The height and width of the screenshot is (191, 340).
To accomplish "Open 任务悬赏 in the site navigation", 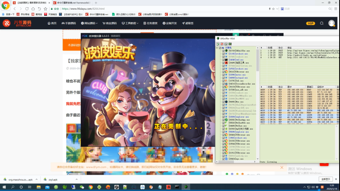I will click(150, 23).
